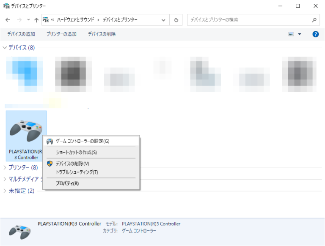Click the control panel icon in address bar
This screenshot has height=246, width=325.
(46, 20)
